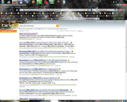Close the 'office 2010 download - Bing' tab
This screenshot has height=102, width=127.
coord(98,19)
